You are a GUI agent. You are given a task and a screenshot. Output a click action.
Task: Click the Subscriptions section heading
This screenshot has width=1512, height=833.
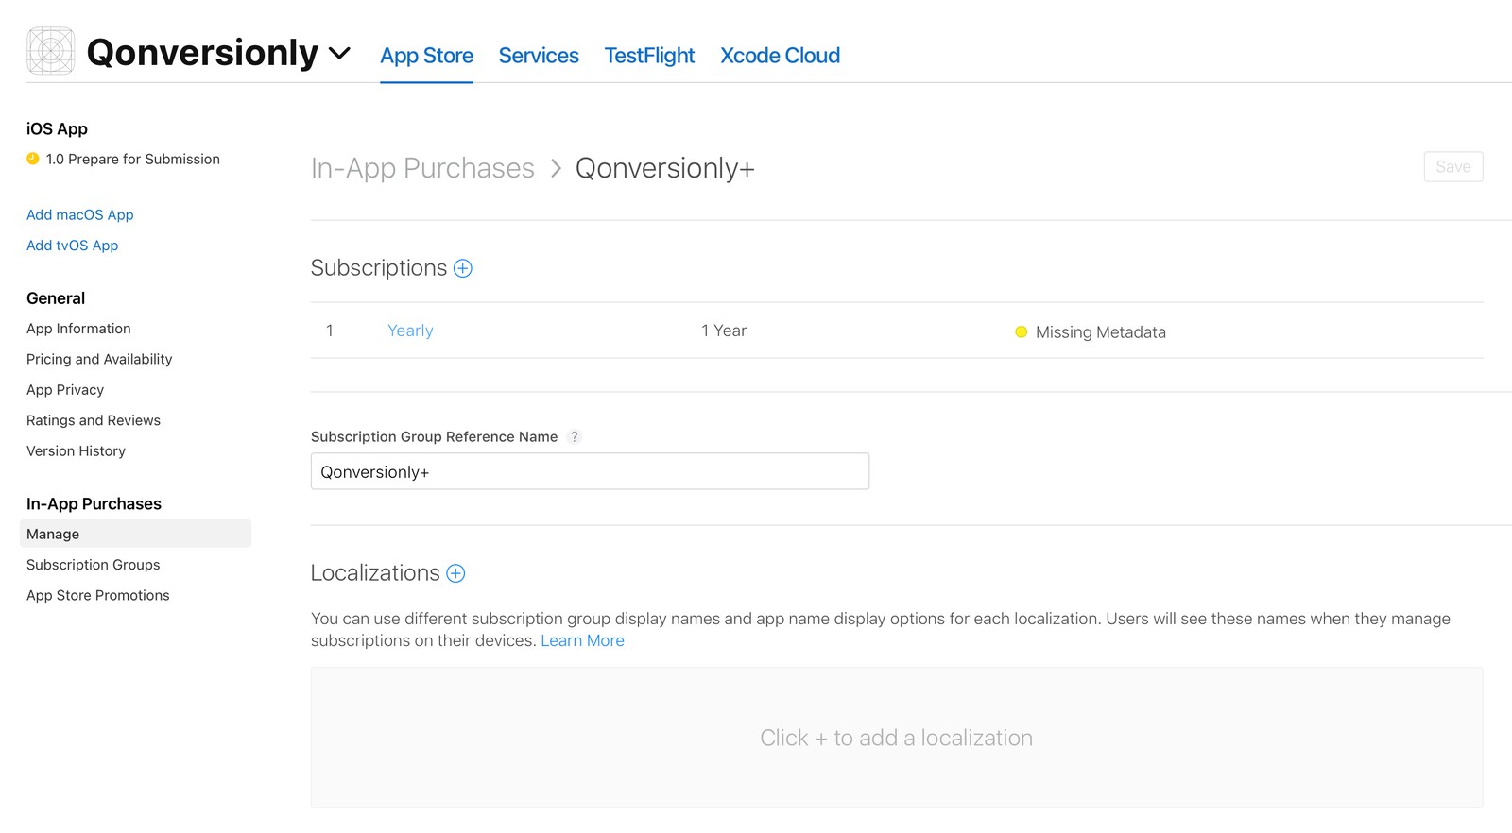(379, 268)
